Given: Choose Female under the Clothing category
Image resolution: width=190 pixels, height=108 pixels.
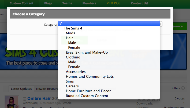Looking at the screenshot, I should pos(109,67).
